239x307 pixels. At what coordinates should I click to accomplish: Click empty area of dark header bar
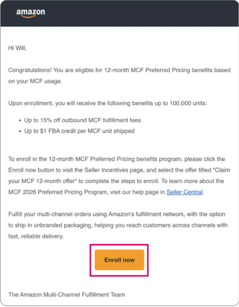tap(143, 13)
